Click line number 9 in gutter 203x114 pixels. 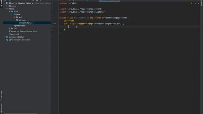pos(53,27)
